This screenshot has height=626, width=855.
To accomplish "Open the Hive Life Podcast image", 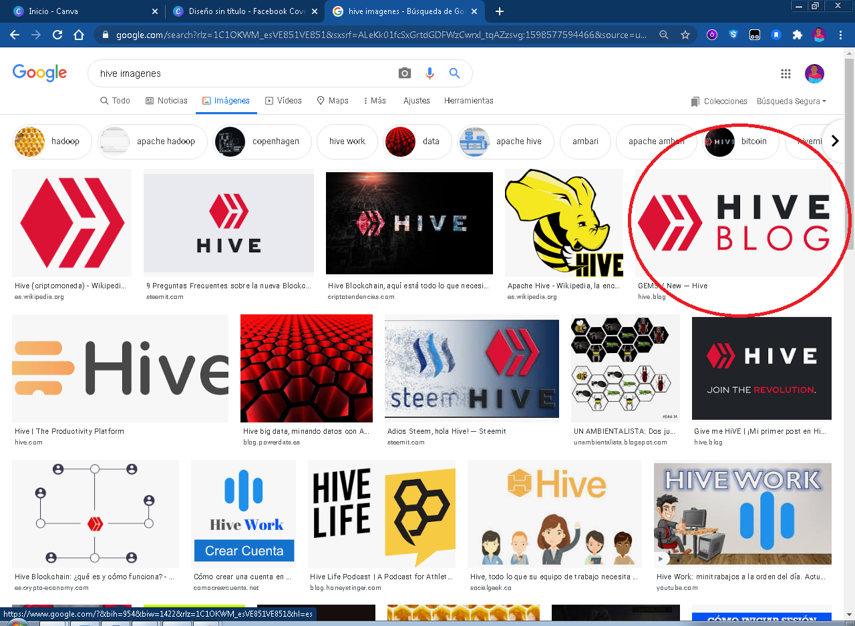I will pyautogui.click(x=381, y=514).
